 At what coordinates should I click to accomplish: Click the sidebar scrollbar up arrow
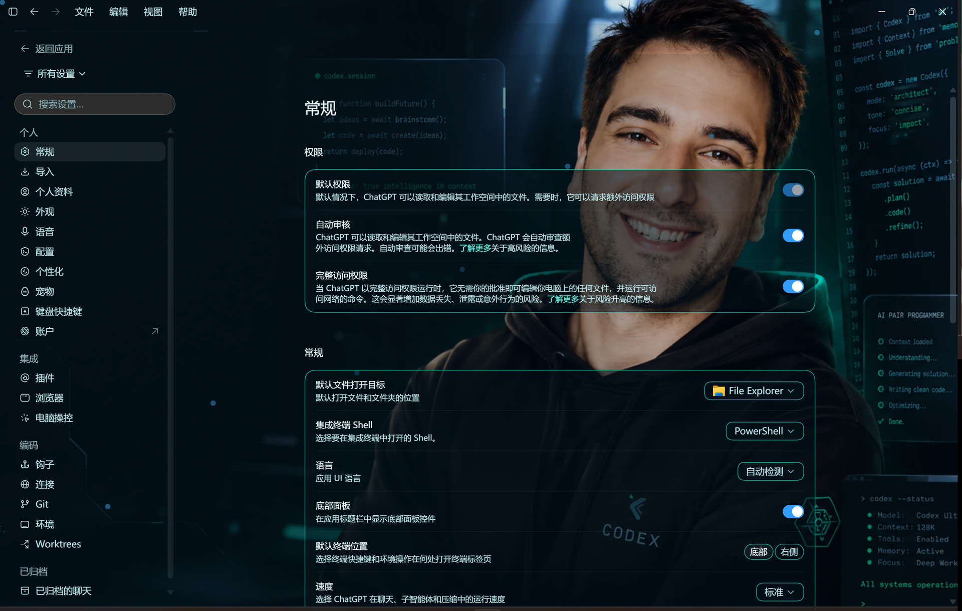(170, 130)
